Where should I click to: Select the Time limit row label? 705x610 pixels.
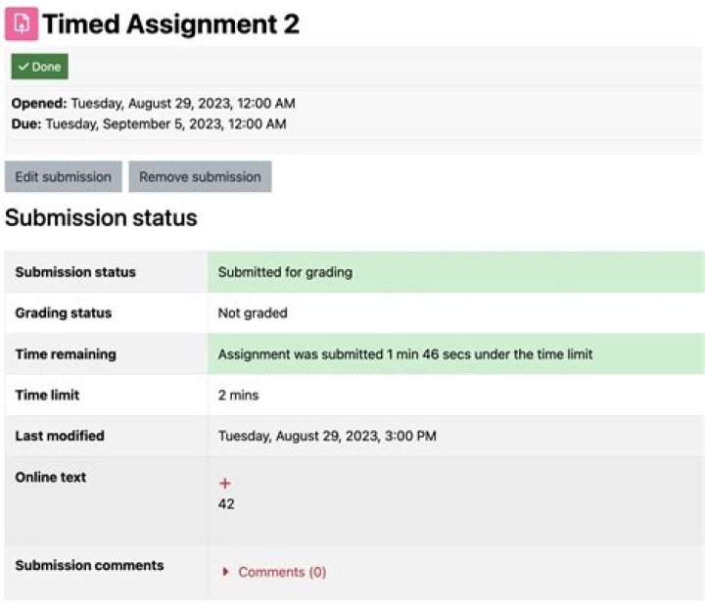click(x=47, y=395)
